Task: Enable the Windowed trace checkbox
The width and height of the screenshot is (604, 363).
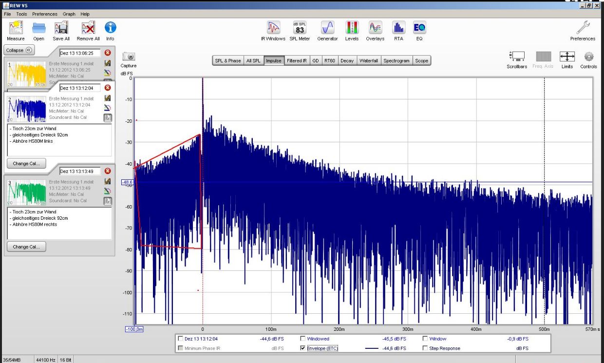Action: pyautogui.click(x=303, y=339)
